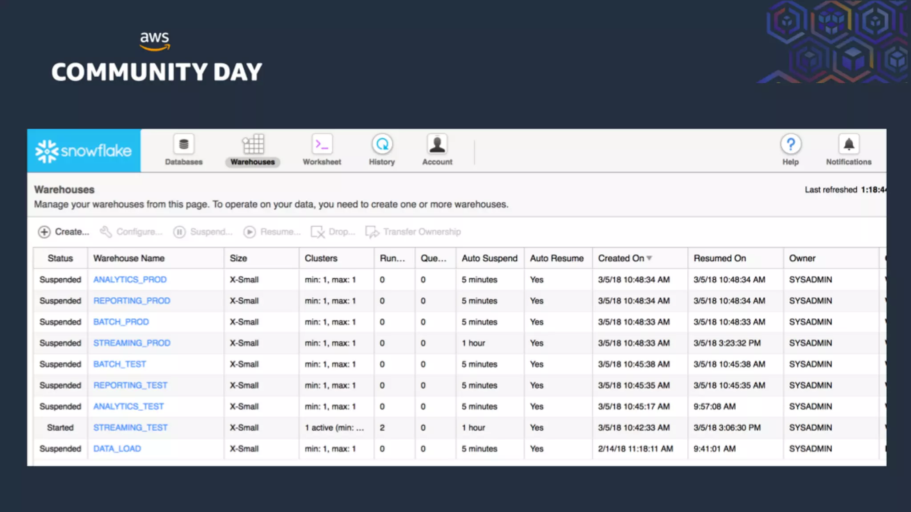The width and height of the screenshot is (911, 512).
Task: Click the Notifications bell icon
Action: [x=849, y=144]
